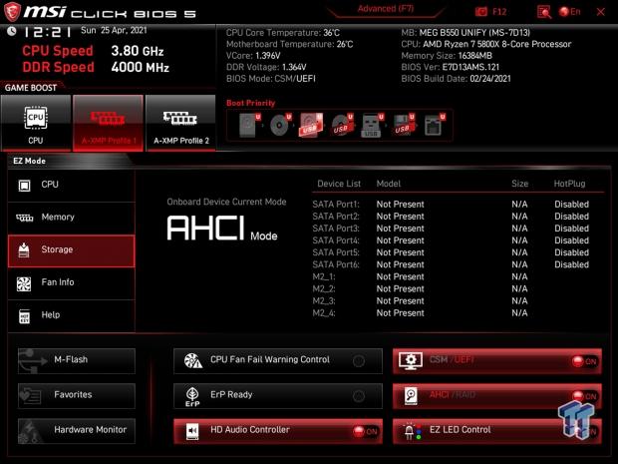
Task: Click the Device List column header
Action: (x=339, y=184)
